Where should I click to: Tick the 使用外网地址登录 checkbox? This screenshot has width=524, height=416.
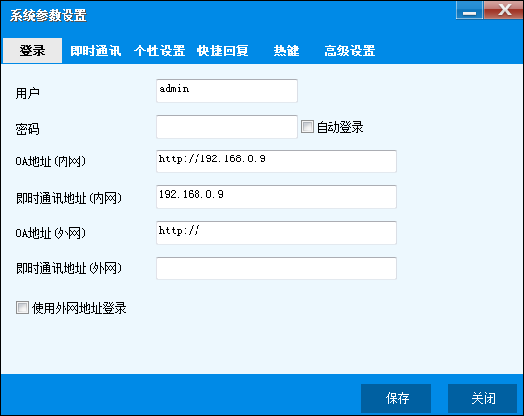click(22, 308)
